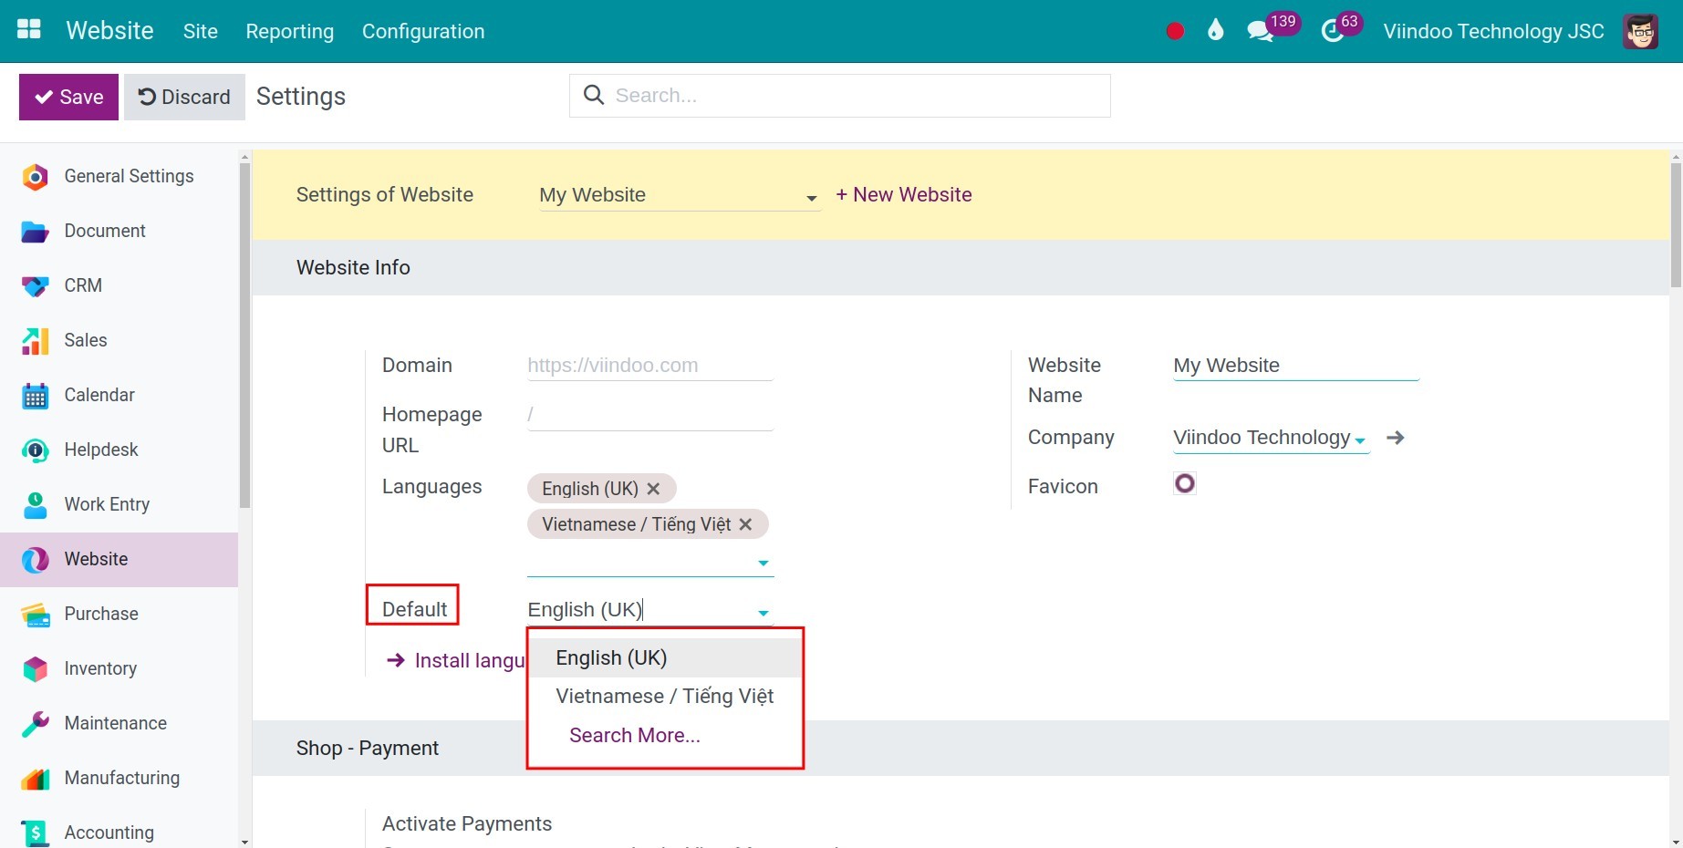
Task: Open the Configuration menu
Action: pos(423,31)
